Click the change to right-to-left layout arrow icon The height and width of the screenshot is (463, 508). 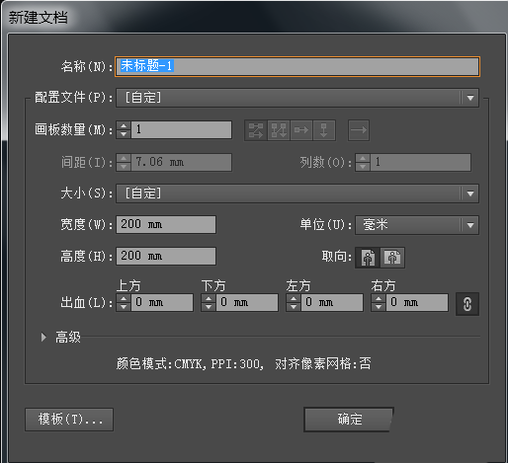click(x=359, y=130)
